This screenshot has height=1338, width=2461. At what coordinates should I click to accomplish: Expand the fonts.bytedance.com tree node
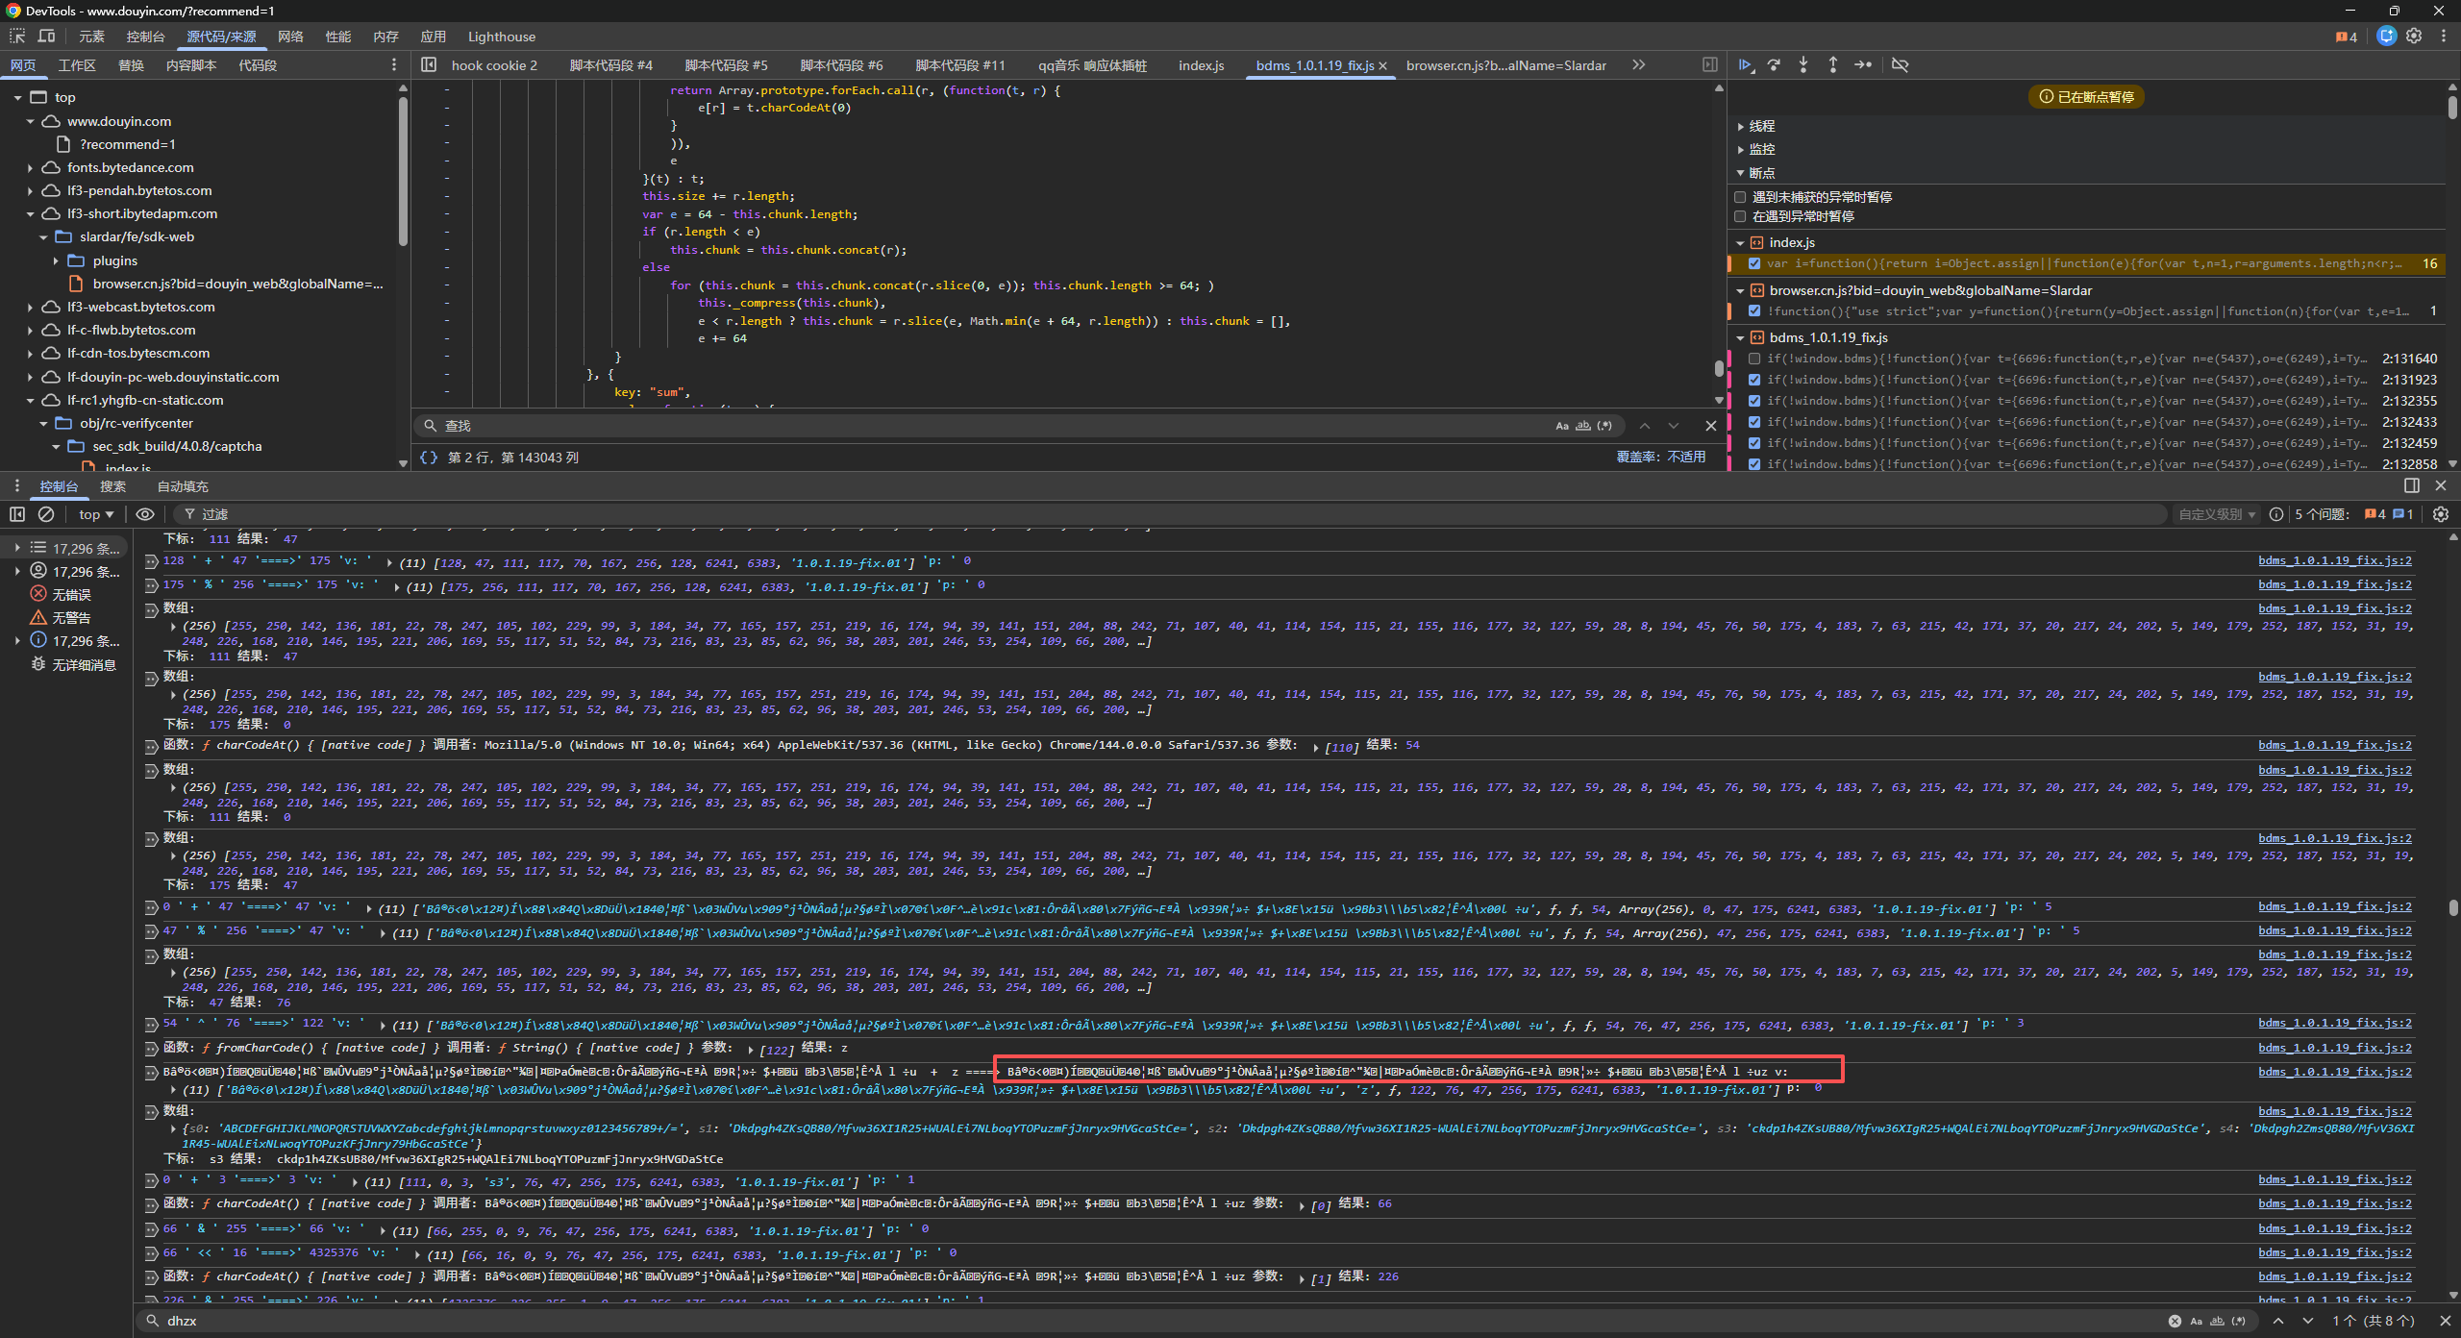(31, 168)
